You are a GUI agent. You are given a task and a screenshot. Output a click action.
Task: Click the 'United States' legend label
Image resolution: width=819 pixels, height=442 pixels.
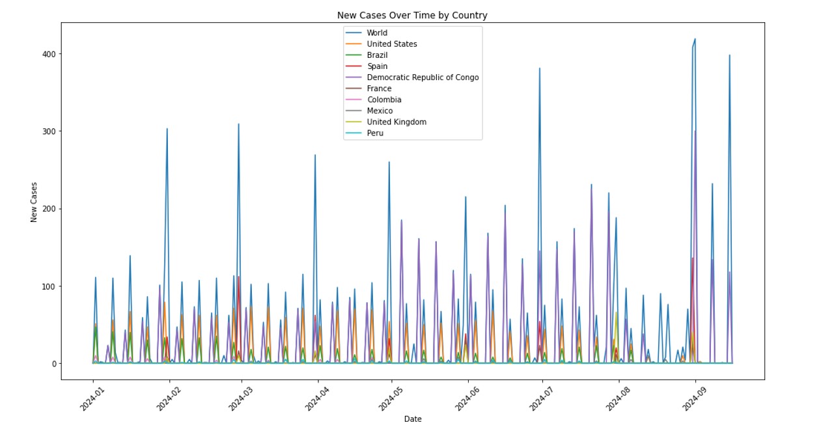point(392,44)
